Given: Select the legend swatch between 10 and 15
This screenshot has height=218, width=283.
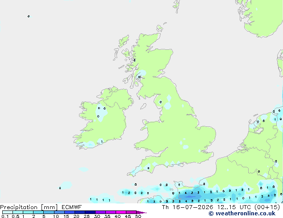Looking at the screenshot, I should pyautogui.click(x=59, y=212).
